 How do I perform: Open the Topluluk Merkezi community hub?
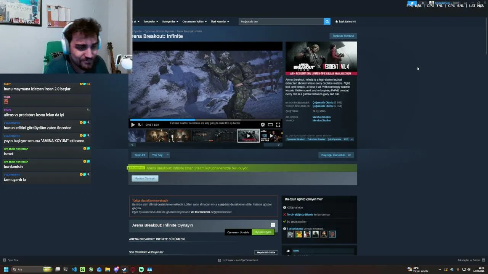(x=343, y=36)
